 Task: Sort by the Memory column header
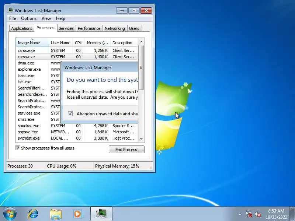pyautogui.click(x=98, y=43)
